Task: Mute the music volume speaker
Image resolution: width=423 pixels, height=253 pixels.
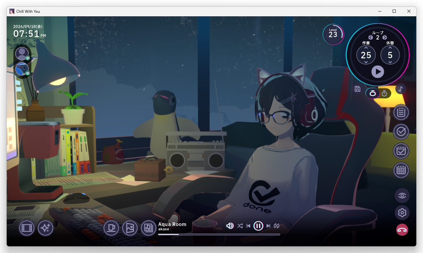Action: tap(230, 226)
